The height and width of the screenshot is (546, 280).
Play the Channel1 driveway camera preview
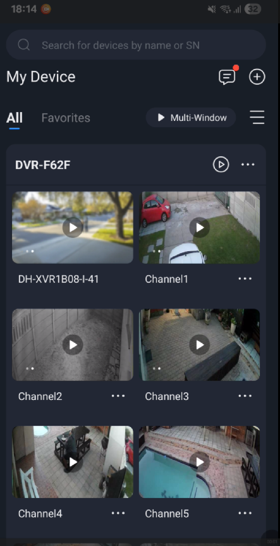pos(199,227)
